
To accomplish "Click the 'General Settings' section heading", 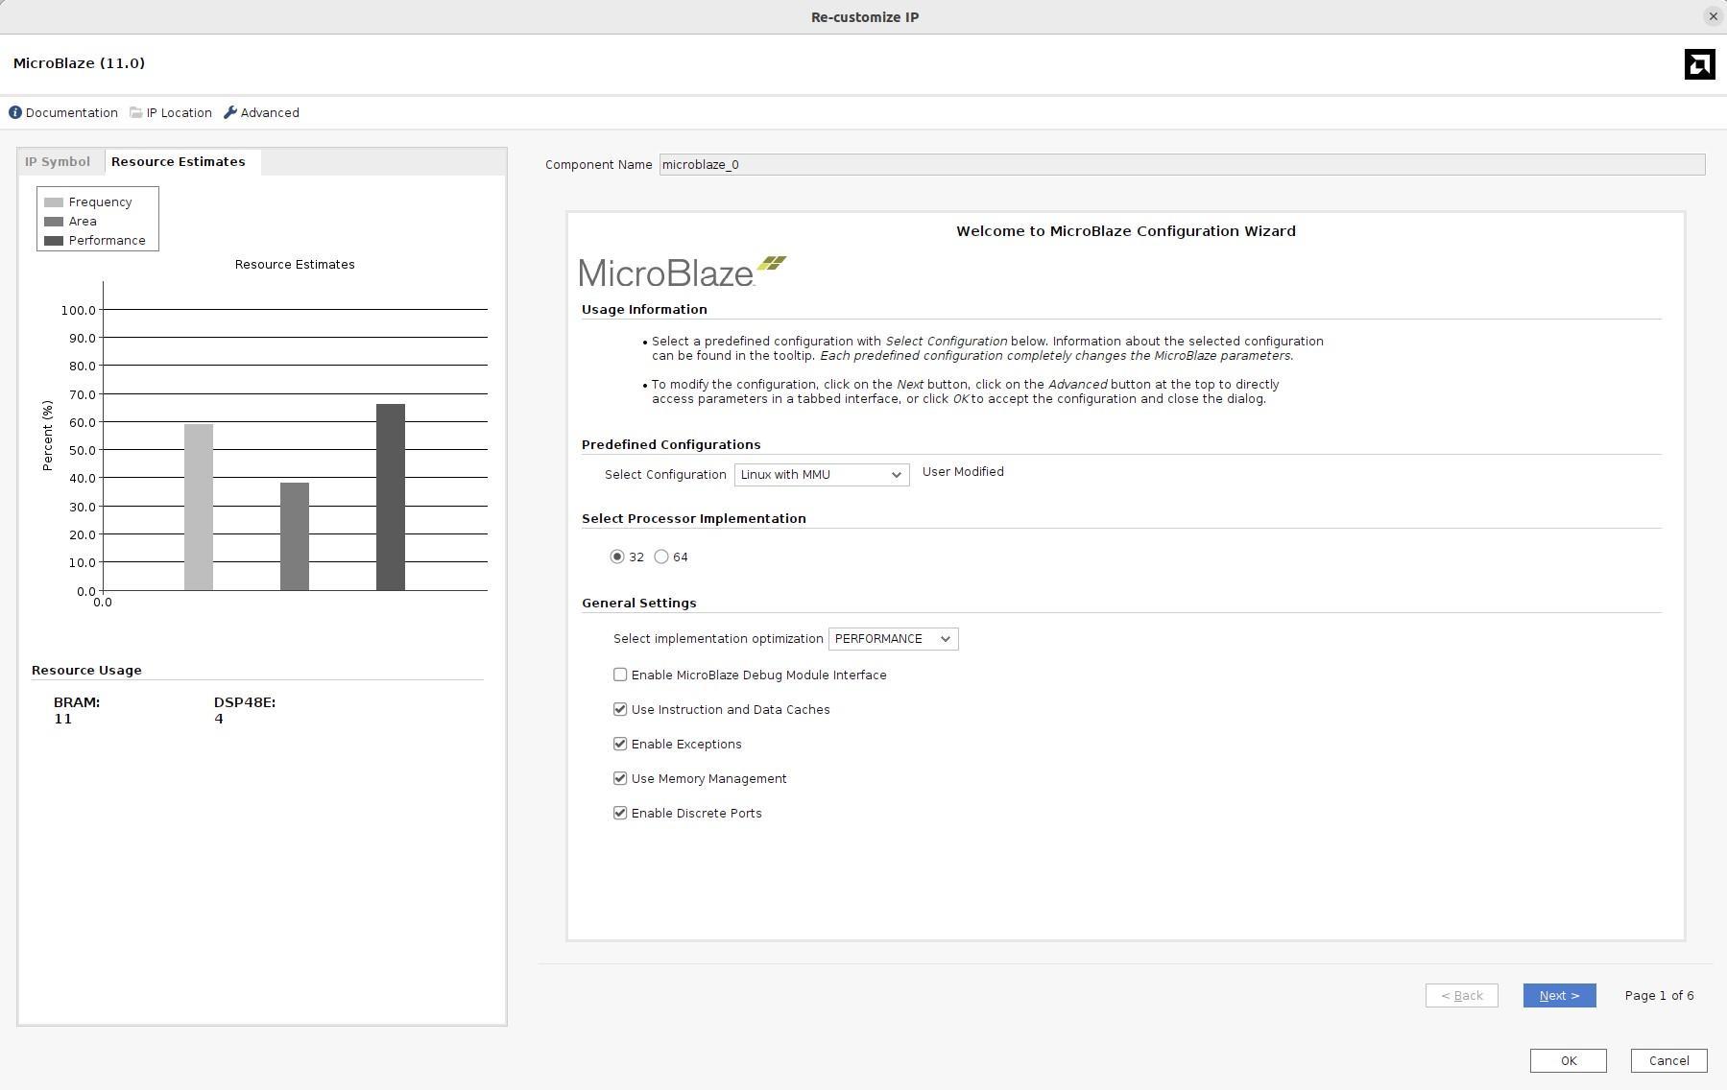I will (639, 603).
